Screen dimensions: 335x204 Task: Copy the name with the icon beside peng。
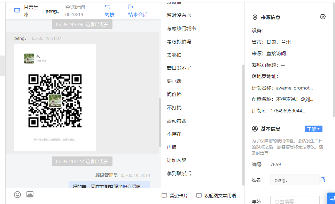click(x=323, y=180)
